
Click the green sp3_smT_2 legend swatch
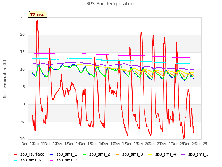pyautogui.click(x=85, y=154)
